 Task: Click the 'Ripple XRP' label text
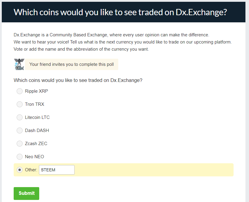[x=36, y=91]
